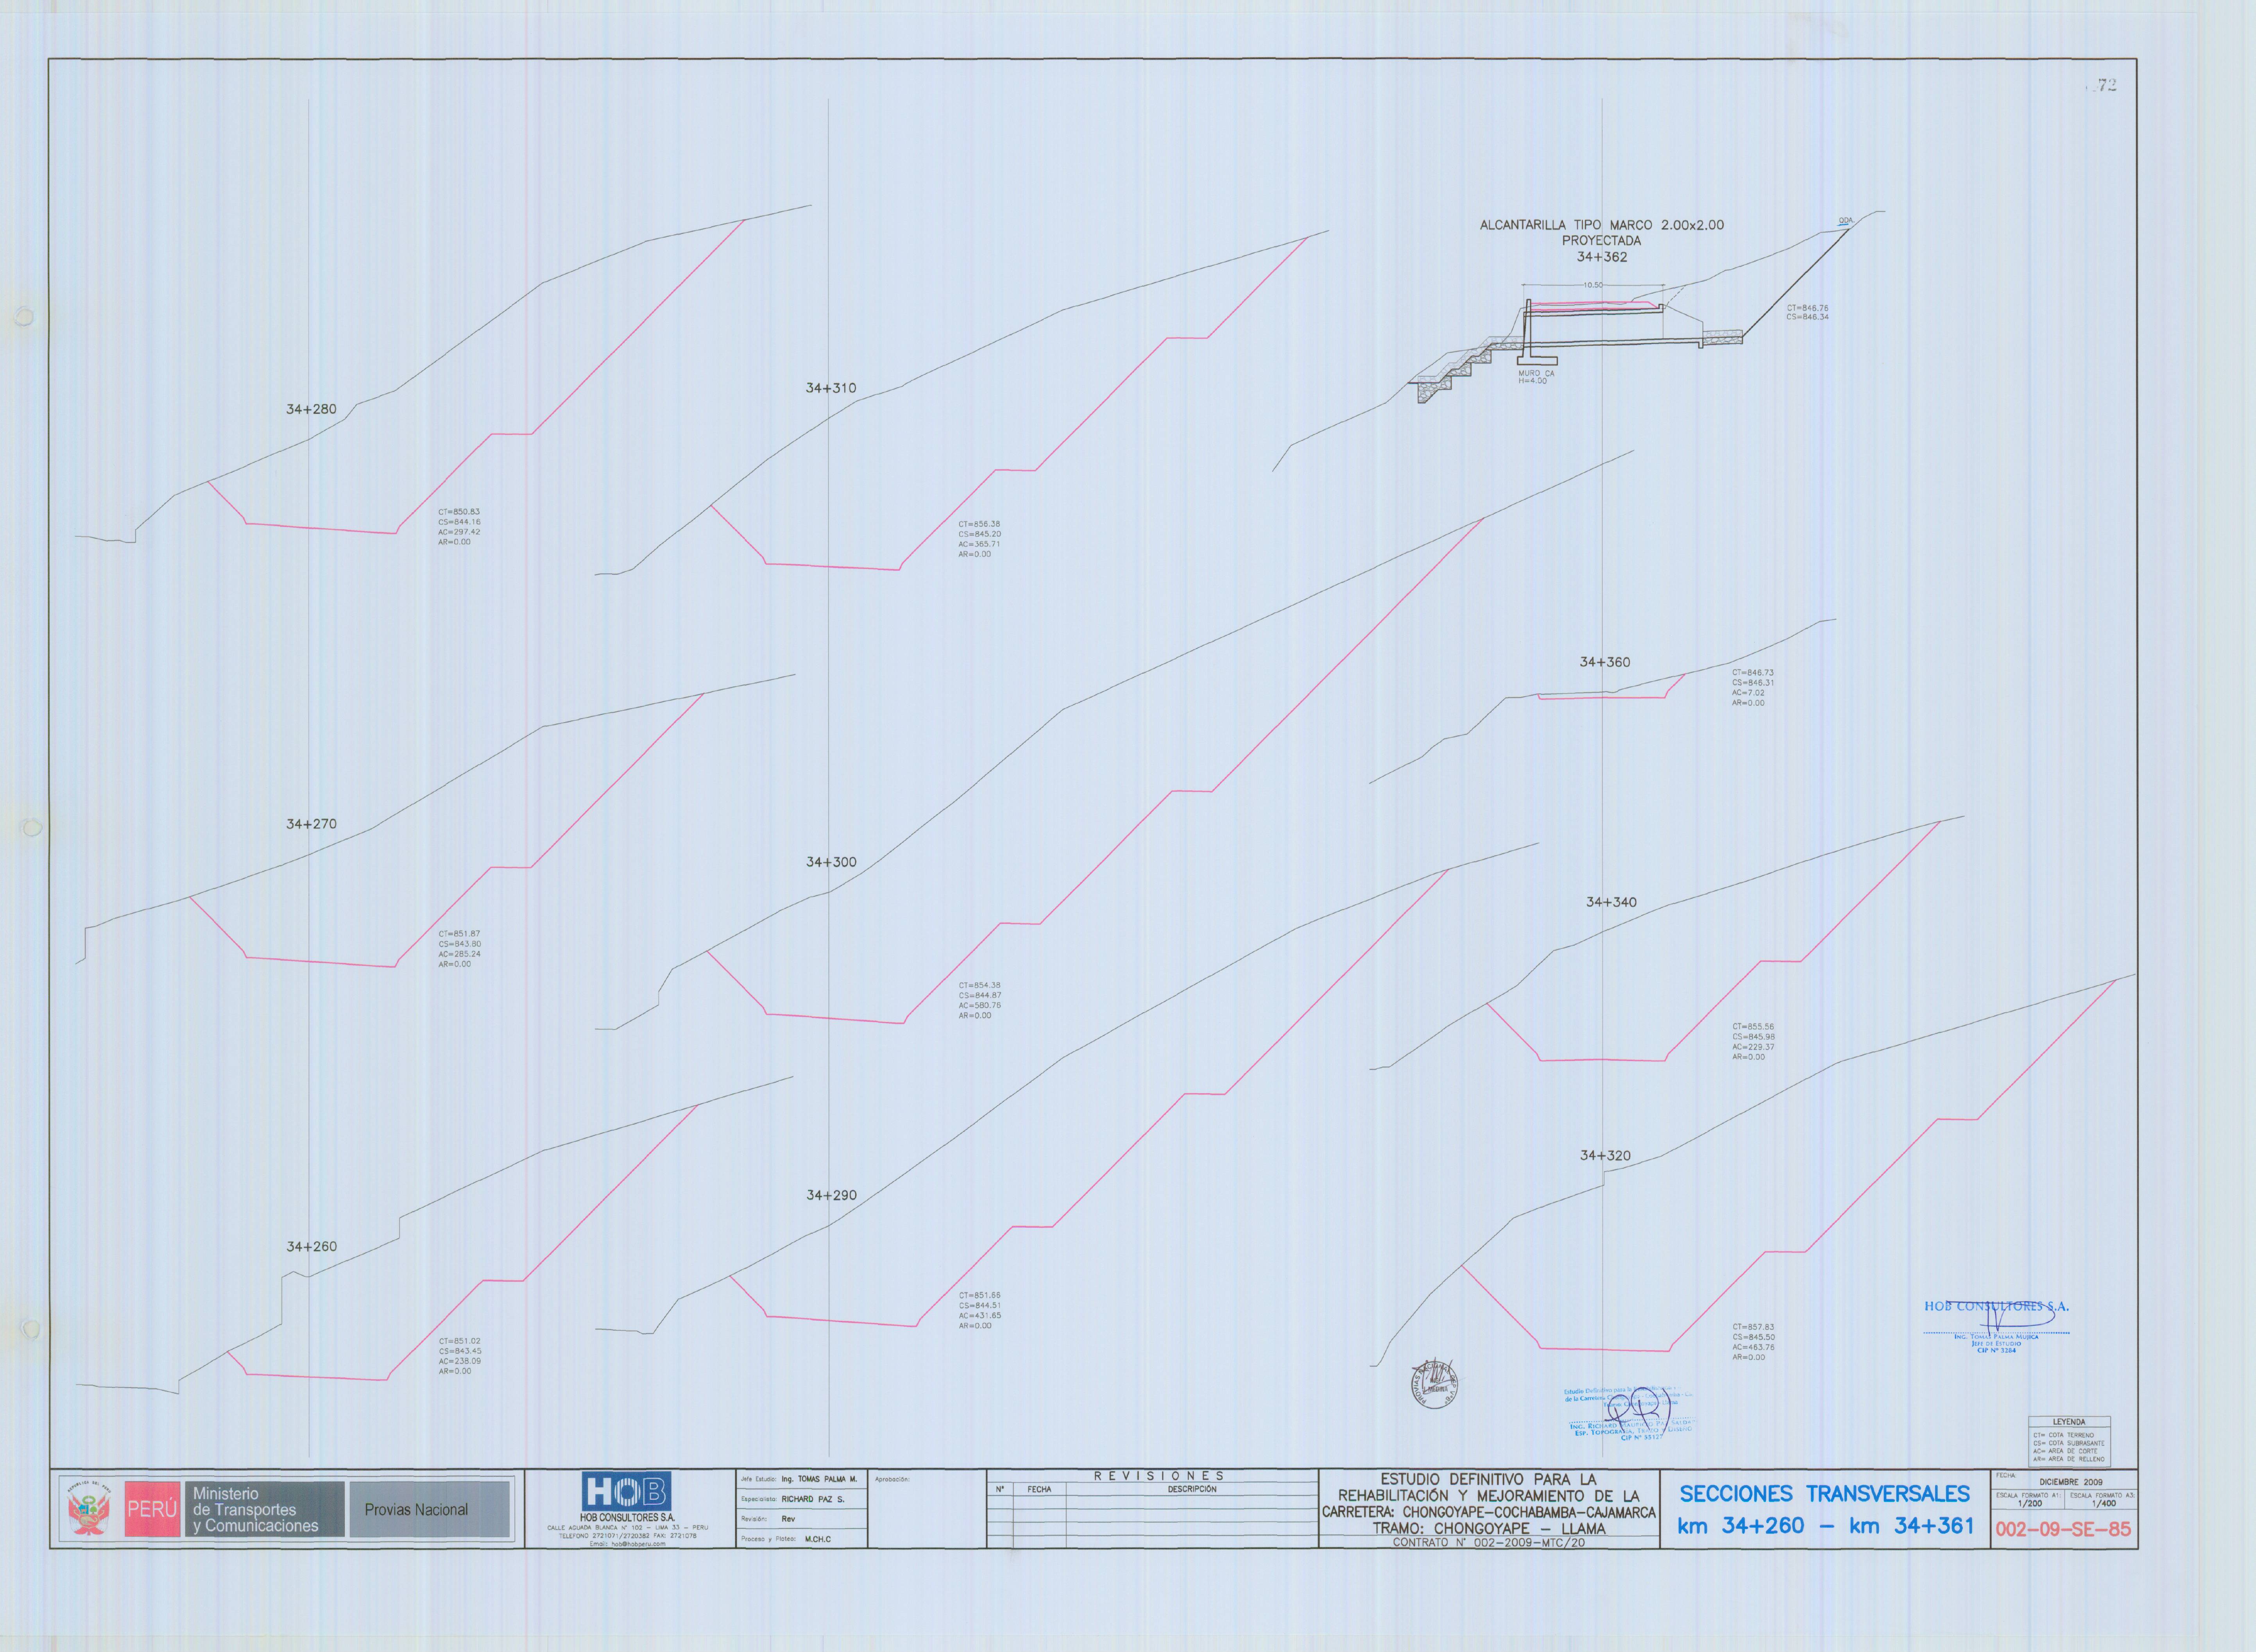Click "AC=285.24" in section 34+270 data
The width and height of the screenshot is (2256, 1652).
click(x=459, y=954)
